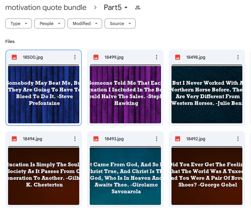Select the Girolamo Savonarola quote thumbnail
This screenshot has width=251, height=212.
pyautogui.click(x=125, y=176)
